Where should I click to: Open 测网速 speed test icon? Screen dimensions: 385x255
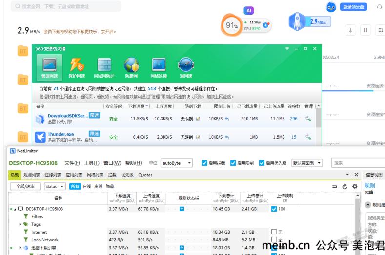pyautogui.click(x=186, y=67)
